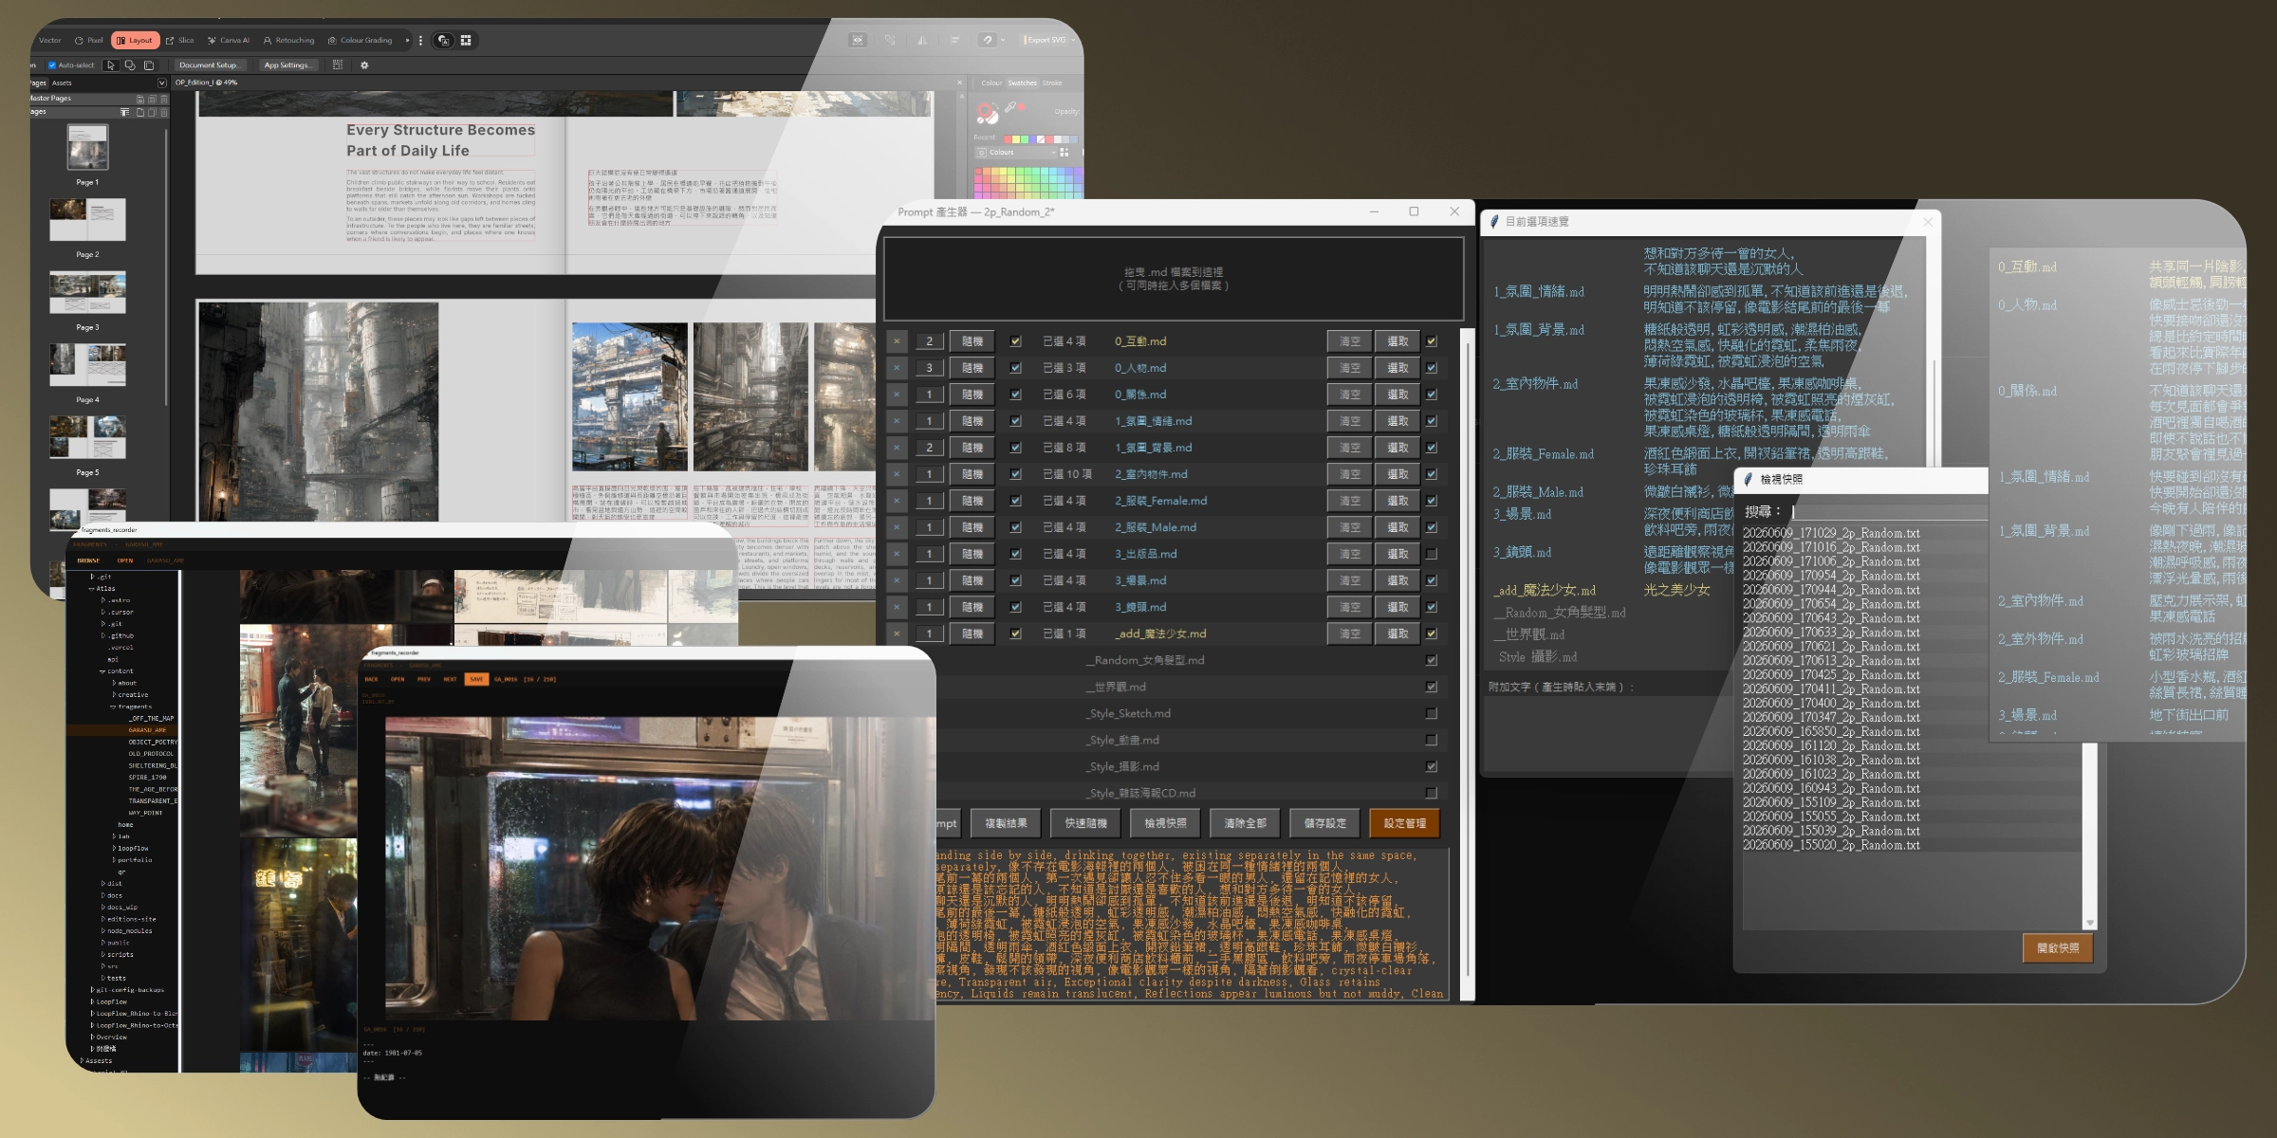The height and width of the screenshot is (1138, 2277).
Task: Toggle the preview eye icon in Affinity toolbar
Action: [858, 41]
